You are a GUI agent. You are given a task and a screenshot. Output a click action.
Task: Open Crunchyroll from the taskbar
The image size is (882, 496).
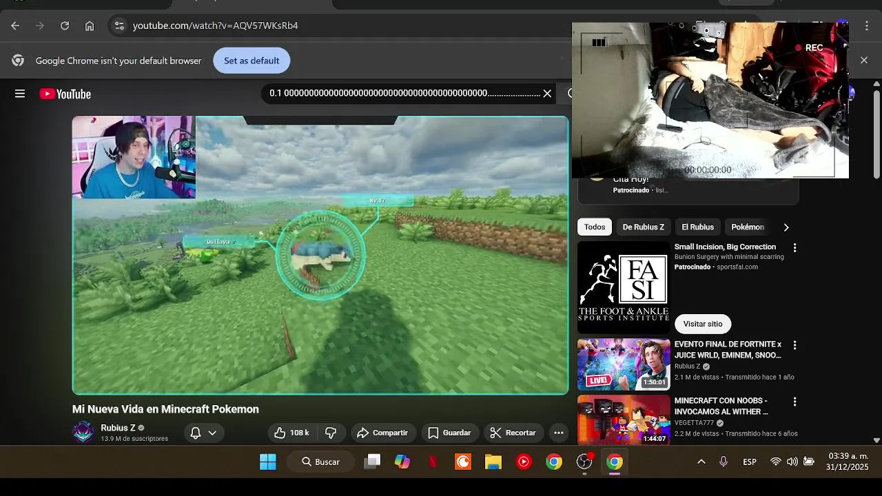pyautogui.click(x=463, y=462)
